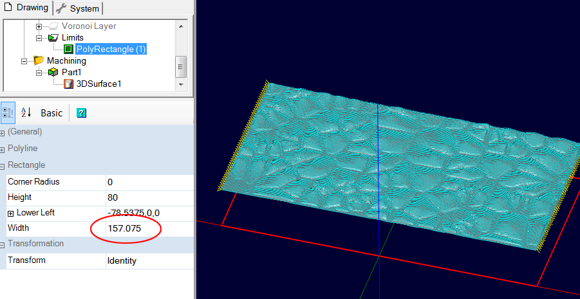
Task: Expand the Voronoi Layer tree node
Action: (39, 26)
